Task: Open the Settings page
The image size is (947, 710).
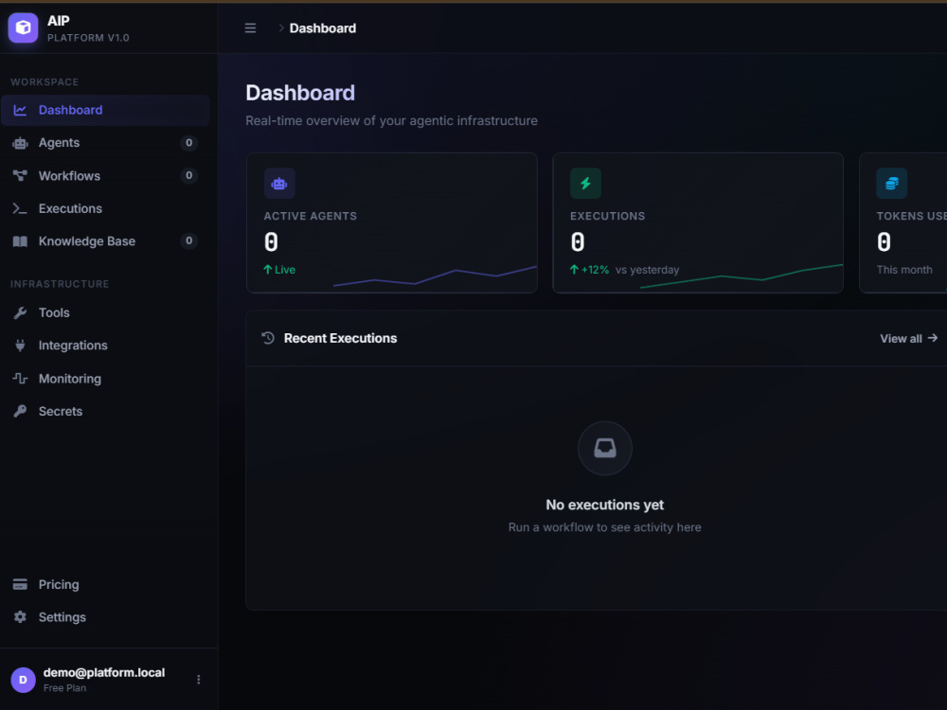Action: coord(105,617)
